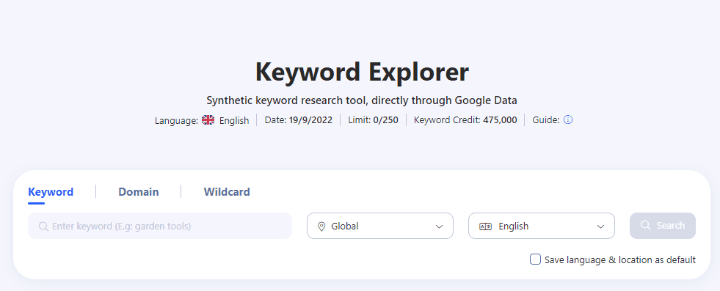Click the Language English label in header

pyautogui.click(x=202, y=120)
